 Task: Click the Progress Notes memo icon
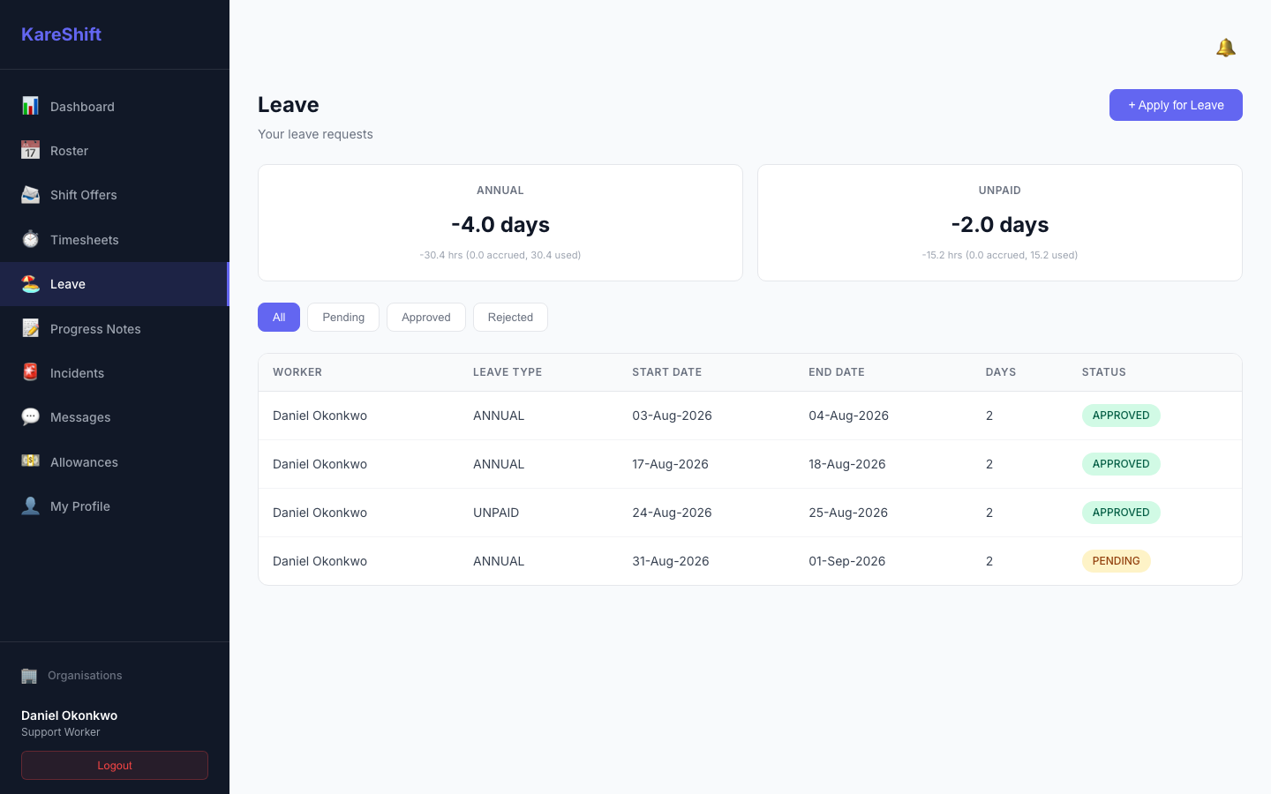[x=30, y=328]
